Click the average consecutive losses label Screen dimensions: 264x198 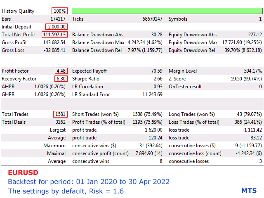[189, 161]
